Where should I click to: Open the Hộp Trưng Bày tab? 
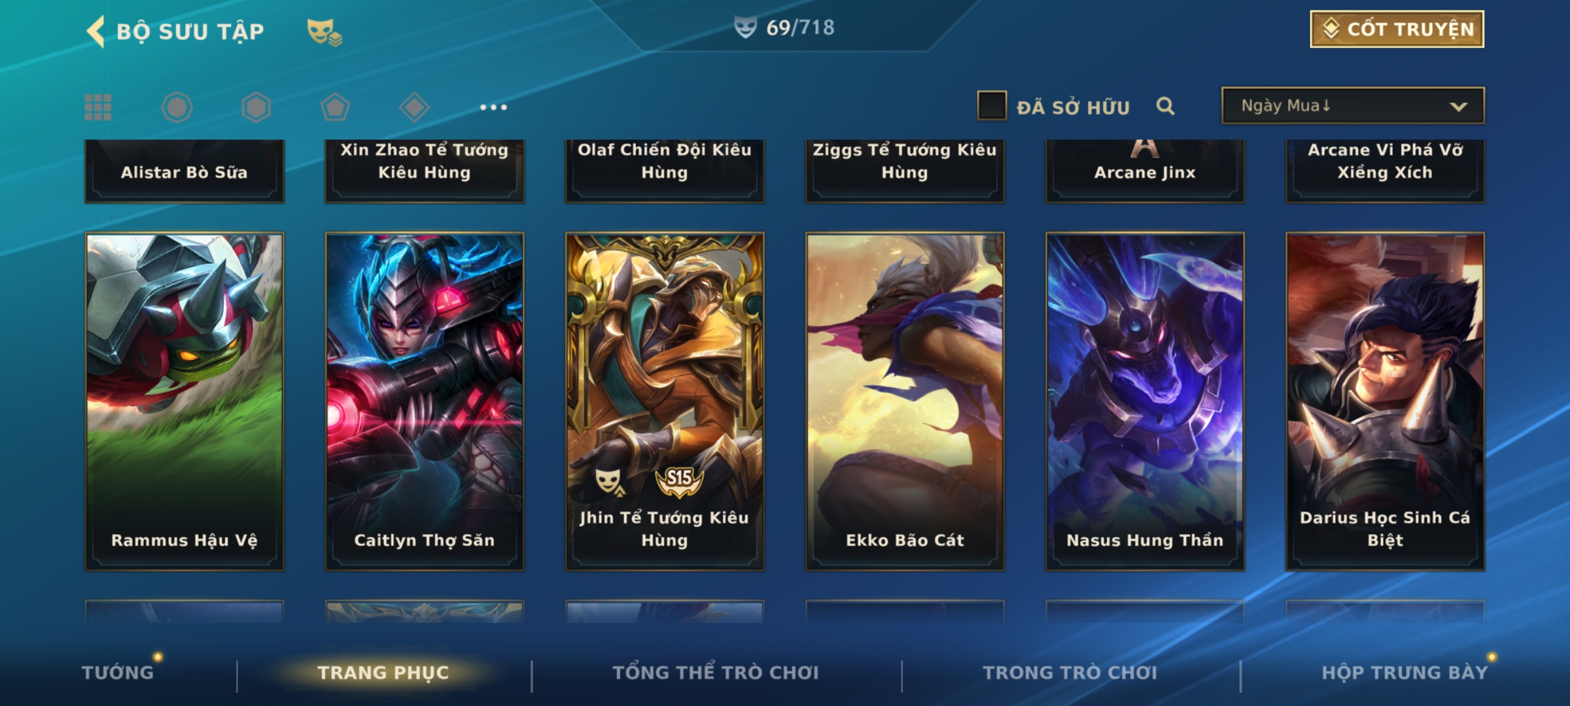pyautogui.click(x=1404, y=672)
